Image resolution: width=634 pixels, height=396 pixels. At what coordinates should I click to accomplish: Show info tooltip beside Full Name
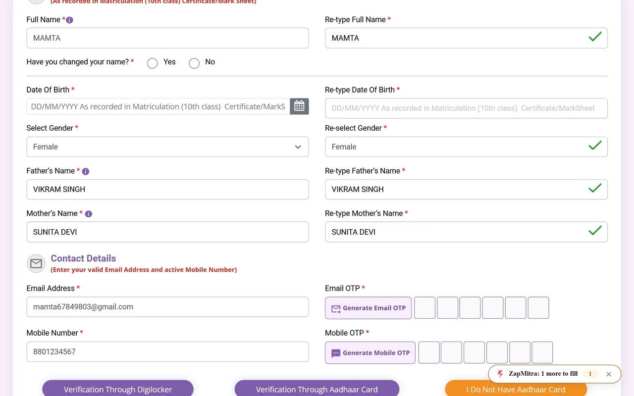pyautogui.click(x=70, y=20)
